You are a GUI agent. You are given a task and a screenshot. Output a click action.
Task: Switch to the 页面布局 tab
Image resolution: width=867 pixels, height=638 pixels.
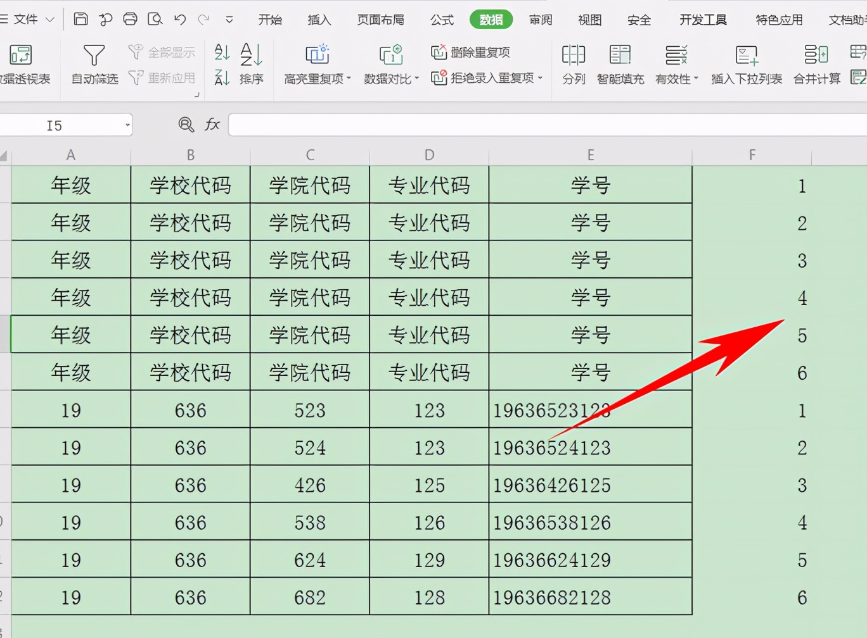380,20
